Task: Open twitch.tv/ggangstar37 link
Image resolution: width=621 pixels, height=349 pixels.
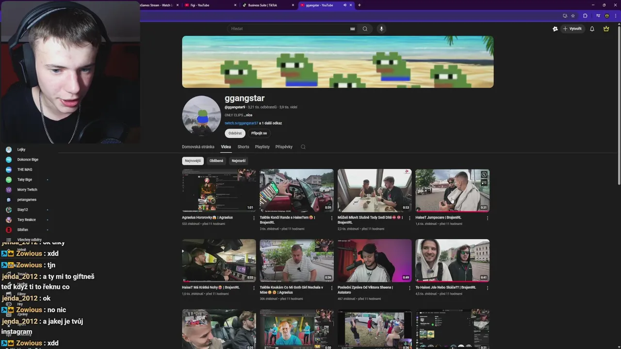Action: [x=241, y=123]
